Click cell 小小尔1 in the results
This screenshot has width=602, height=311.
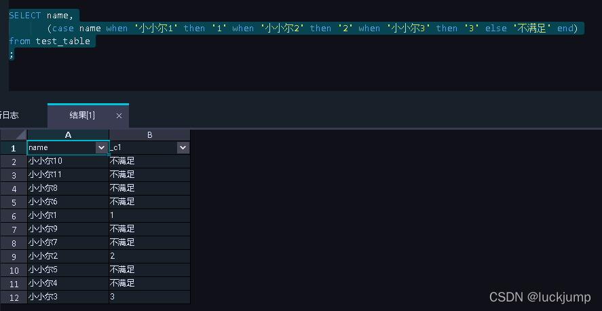(x=69, y=216)
